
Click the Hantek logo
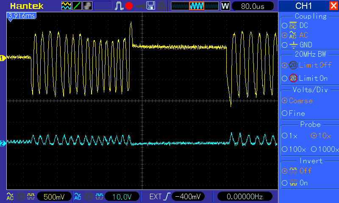point(27,6)
